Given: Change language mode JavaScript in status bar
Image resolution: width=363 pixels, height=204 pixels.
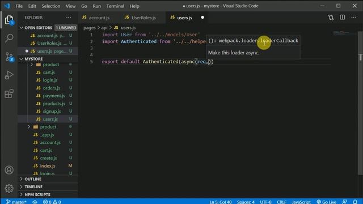Looking at the screenshot, I should click(301, 202).
